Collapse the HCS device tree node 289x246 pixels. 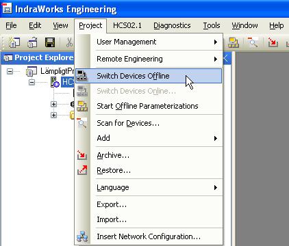tap(32, 82)
